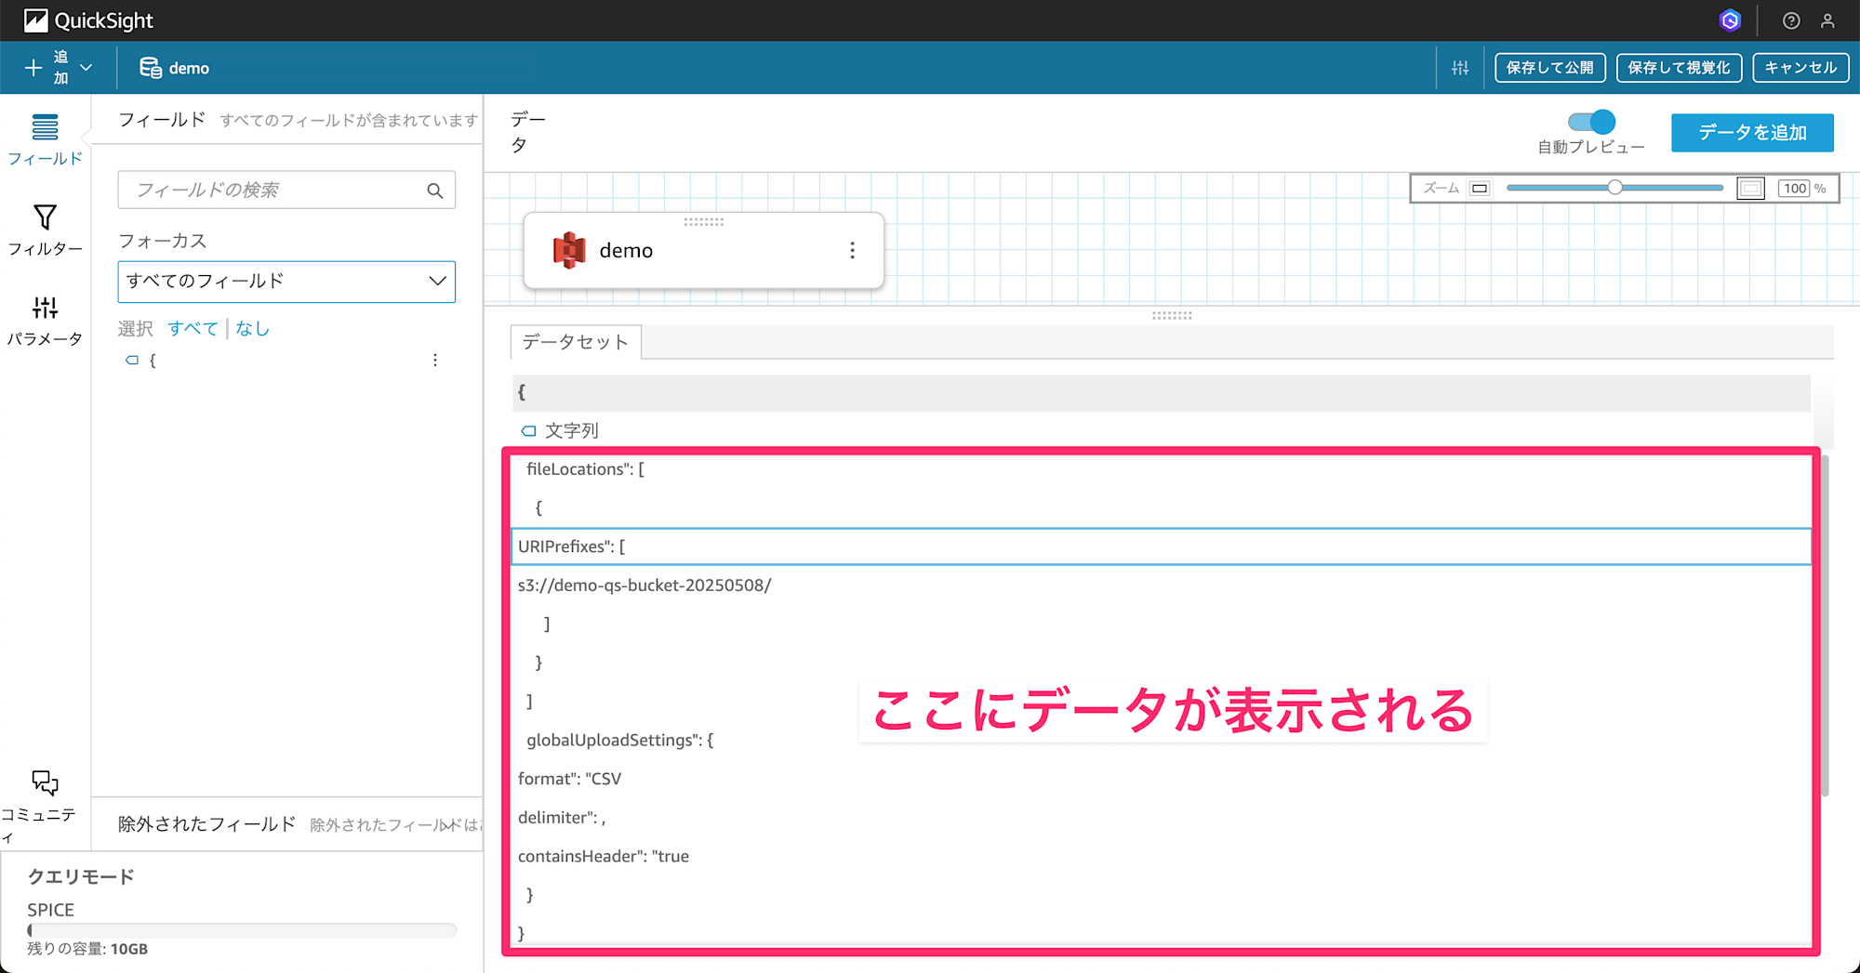Click the panel resize grip dots
The height and width of the screenshot is (973, 1860).
point(1172,315)
